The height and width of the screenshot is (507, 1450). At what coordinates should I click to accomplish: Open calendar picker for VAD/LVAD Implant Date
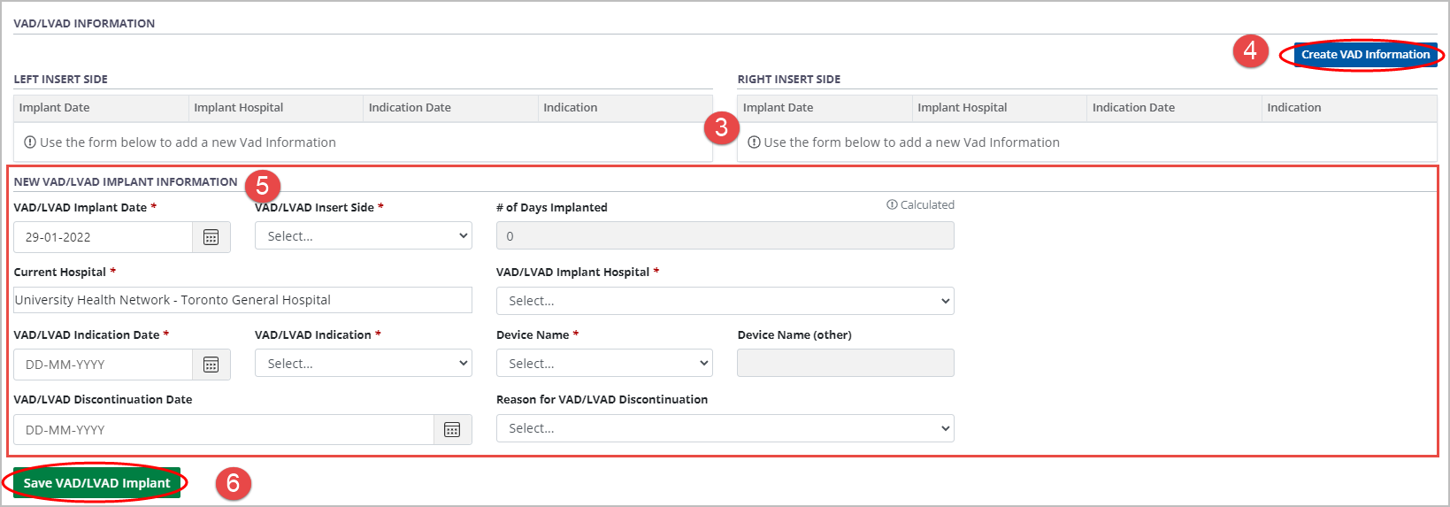pyautogui.click(x=211, y=237)
